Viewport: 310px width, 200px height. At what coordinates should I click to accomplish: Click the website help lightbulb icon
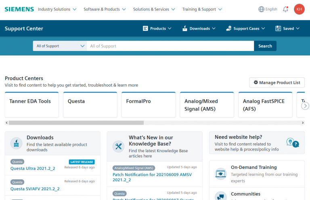[x=292, y=142]
